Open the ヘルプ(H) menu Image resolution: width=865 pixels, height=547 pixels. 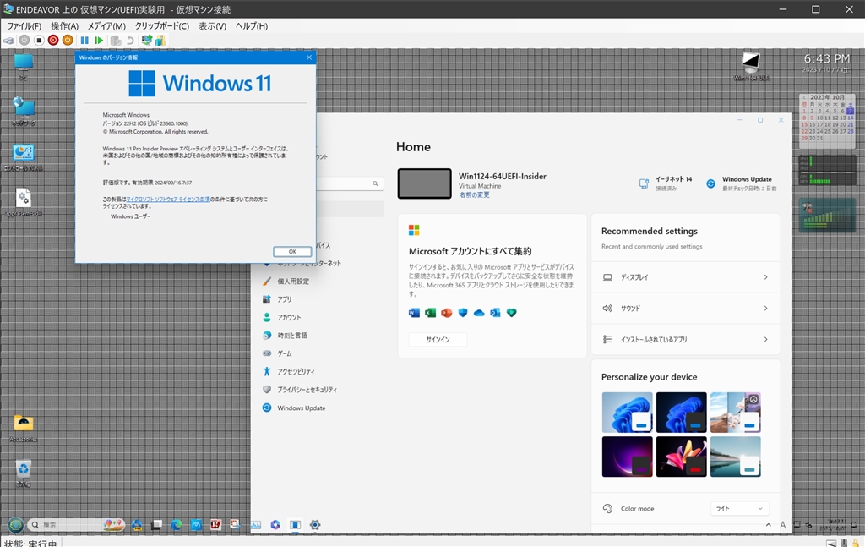click(252, 26)
